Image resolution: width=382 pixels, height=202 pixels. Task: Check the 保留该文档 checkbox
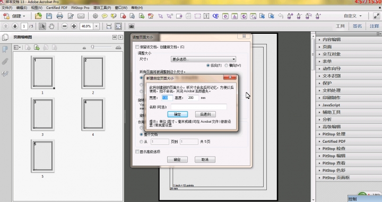point(137,47)
